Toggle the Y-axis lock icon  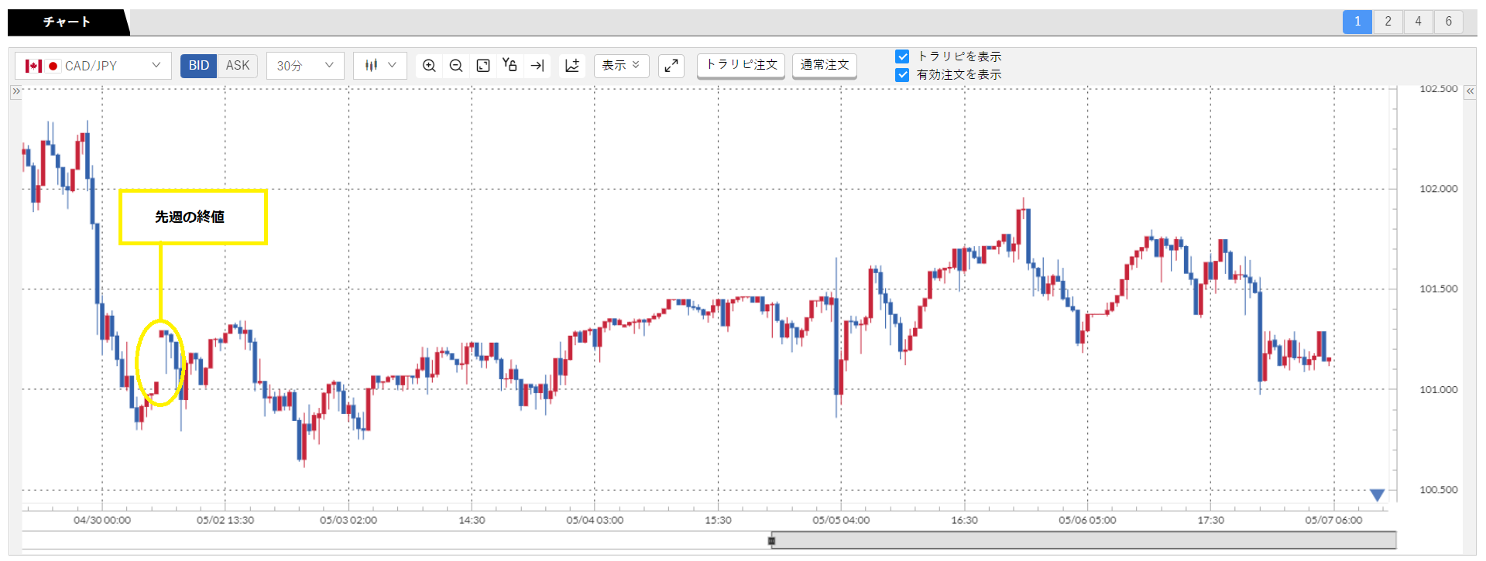pos(510,66)
